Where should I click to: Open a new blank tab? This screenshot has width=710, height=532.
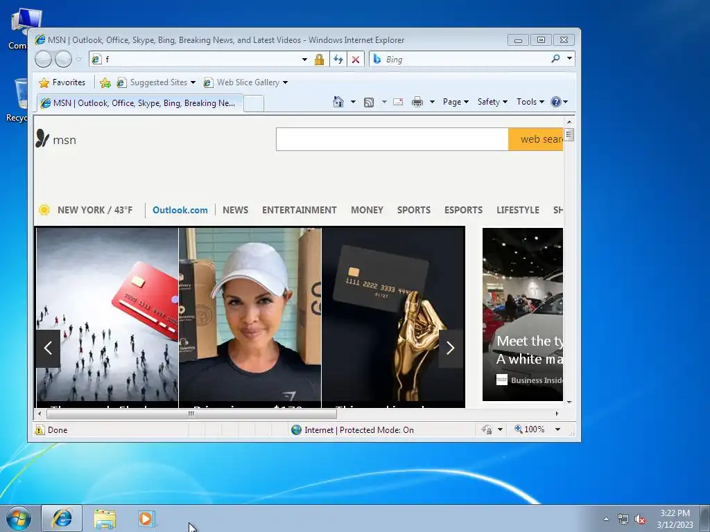254,104
